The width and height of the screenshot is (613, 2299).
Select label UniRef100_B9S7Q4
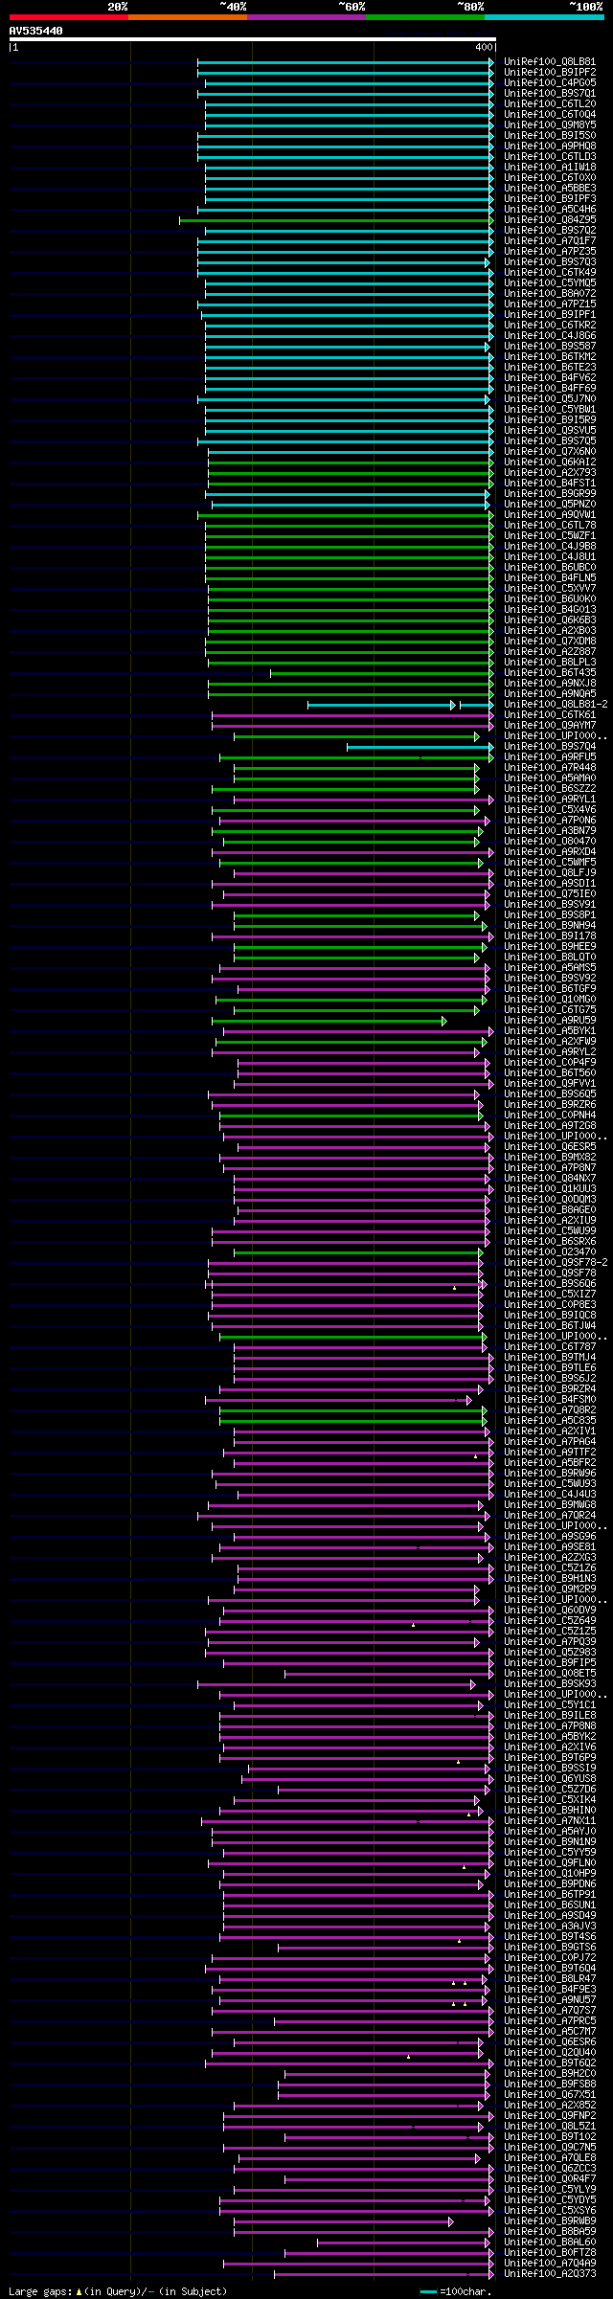pyautogui.click(x=550, y=747)
